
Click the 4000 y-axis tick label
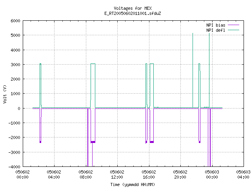[15, 50]
